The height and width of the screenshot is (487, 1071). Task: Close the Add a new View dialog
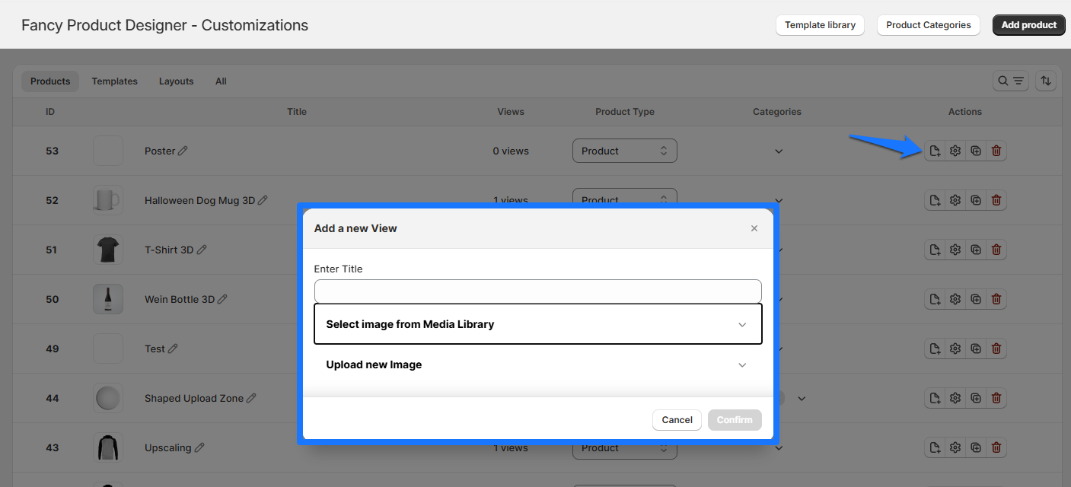coord(754,228)
